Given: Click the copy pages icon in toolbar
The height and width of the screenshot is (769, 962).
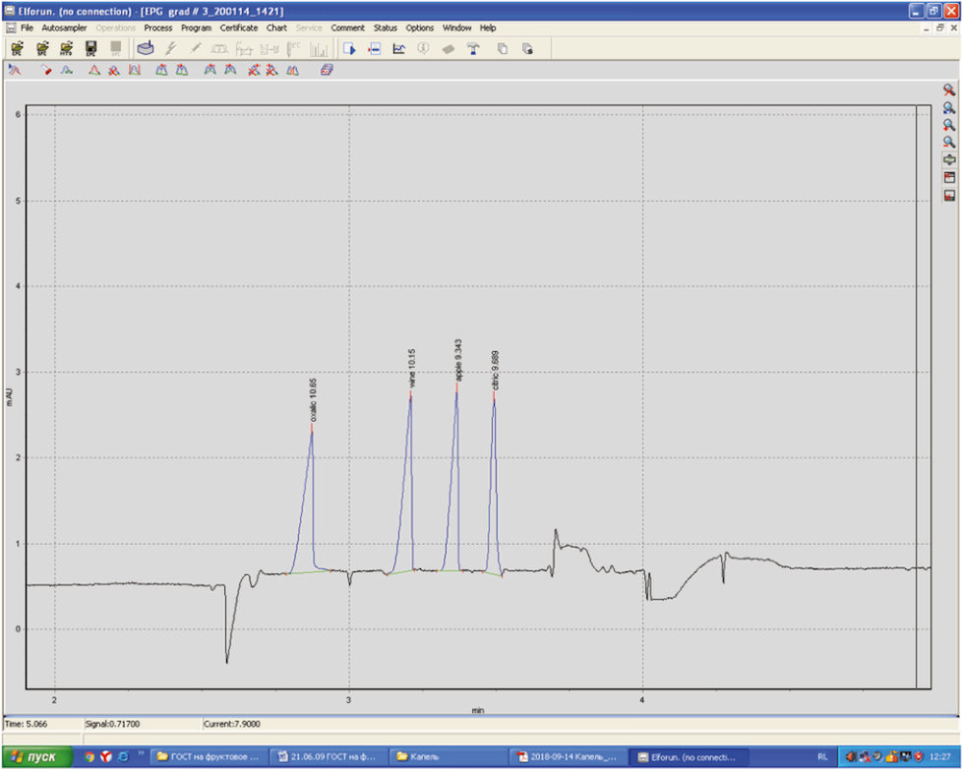Looking at the screenshot, I should point(502,48).
